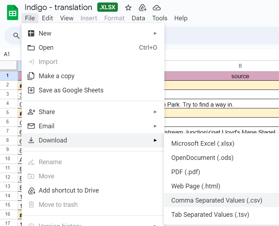Open the Edit menu
The image size is (279, 226).
[x=47, y=18]
